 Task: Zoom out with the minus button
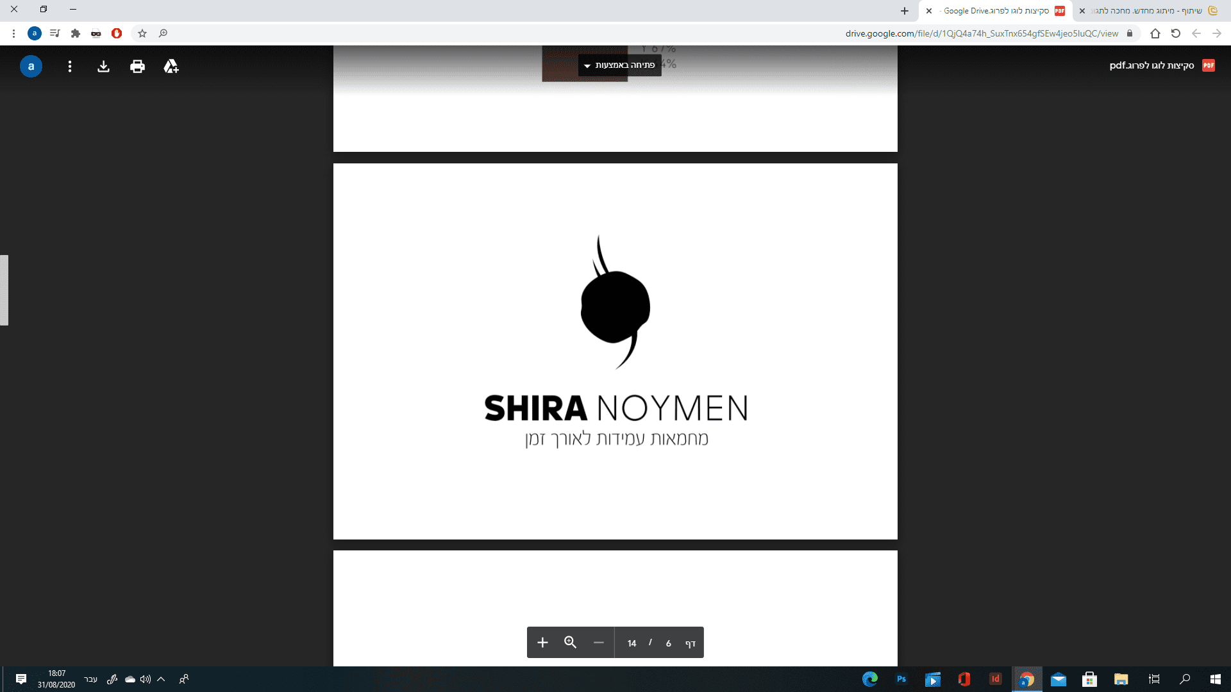coord(598,643)
